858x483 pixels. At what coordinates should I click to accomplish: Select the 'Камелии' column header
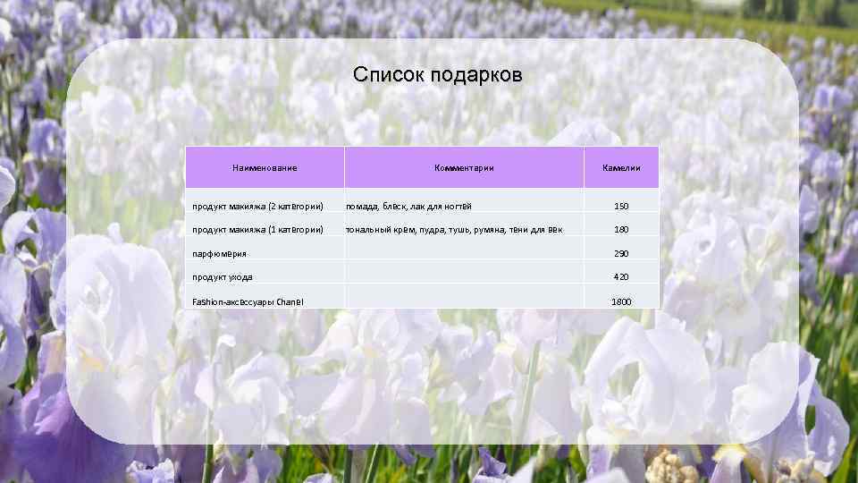tap(621, 167)
